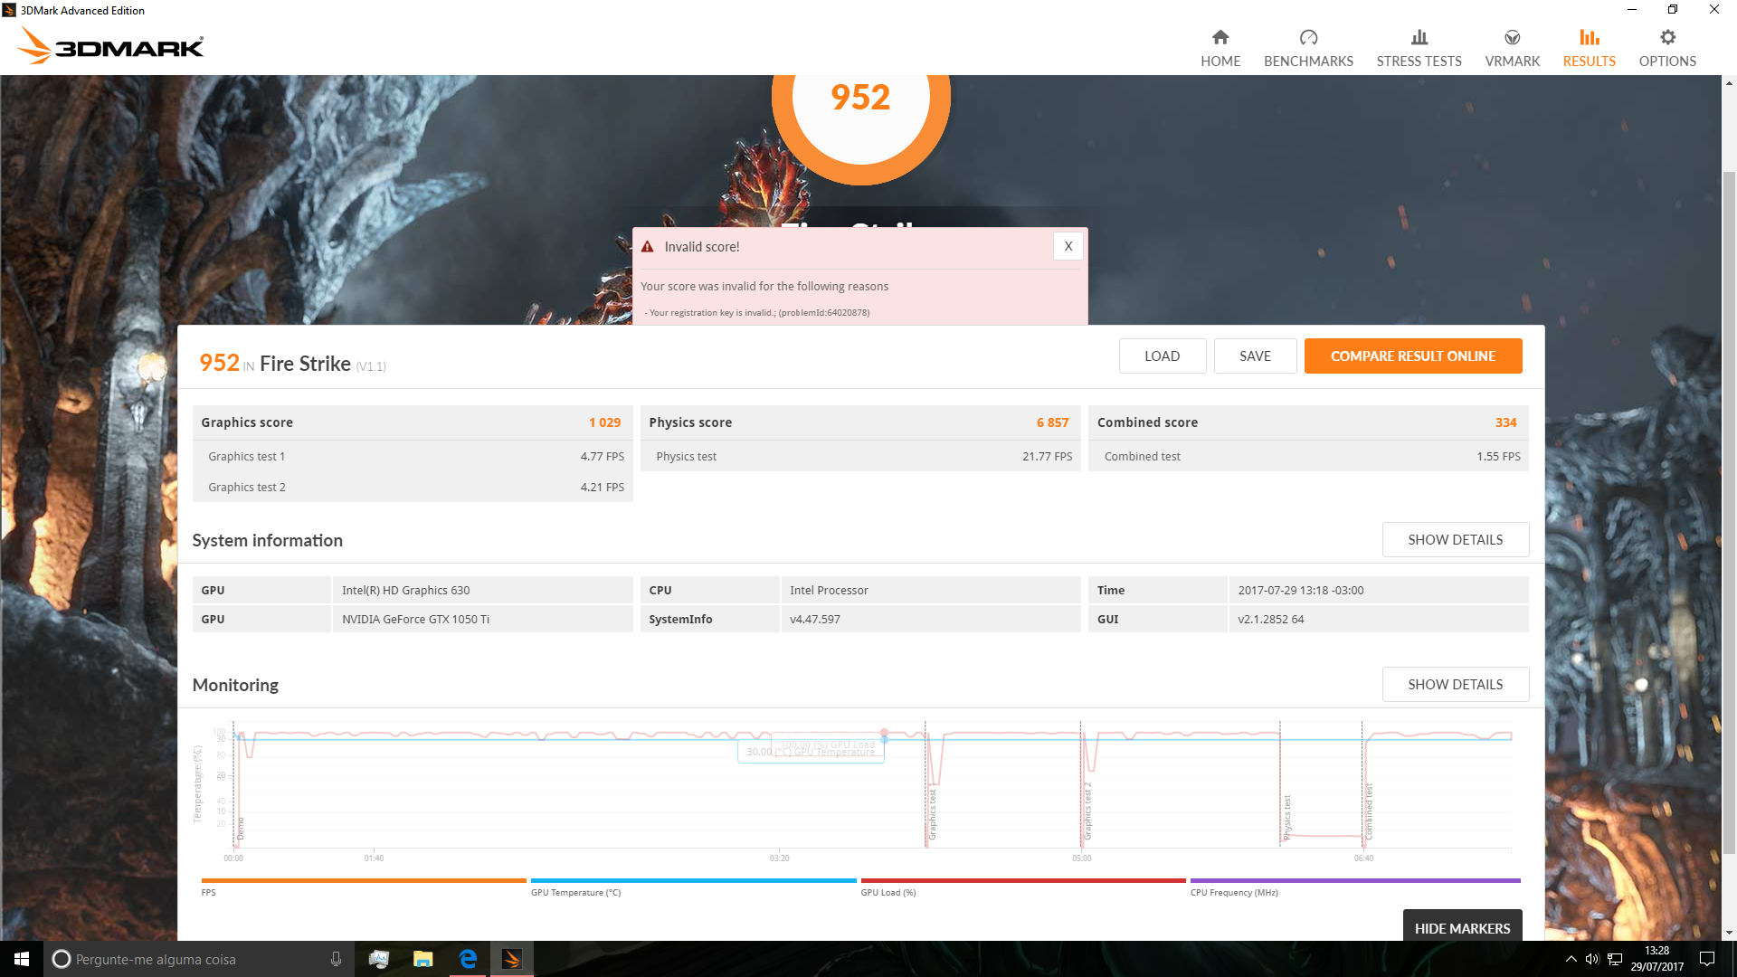Click the Time value 2017-07-29
Viewport: 1737px width, 977px height.
(x=1300, y=590)
